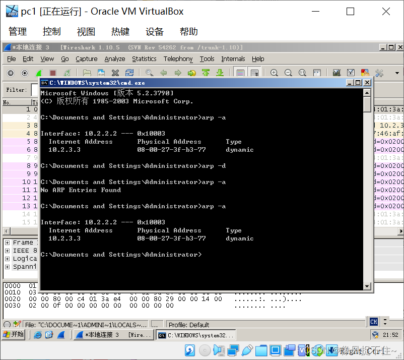Reset zoom to normal size icon

(302, 73)
